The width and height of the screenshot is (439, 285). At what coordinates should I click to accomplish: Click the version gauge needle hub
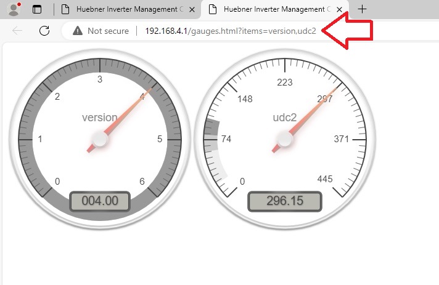[x=99, y=139]
